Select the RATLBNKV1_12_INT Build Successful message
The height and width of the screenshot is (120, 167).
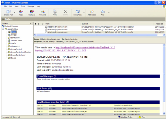(100, 32)
